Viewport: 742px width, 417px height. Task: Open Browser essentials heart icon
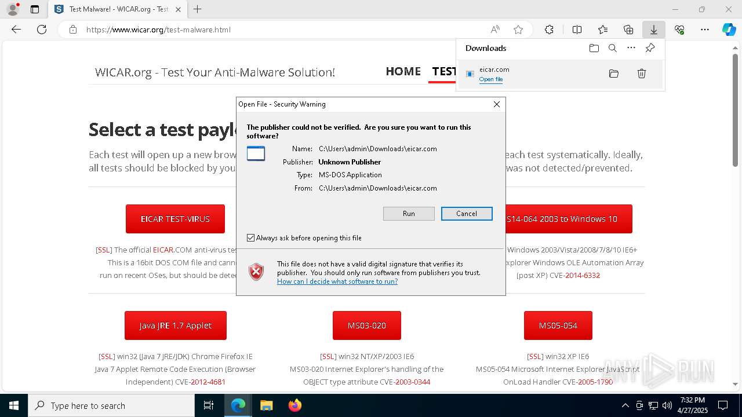(679, 30)
